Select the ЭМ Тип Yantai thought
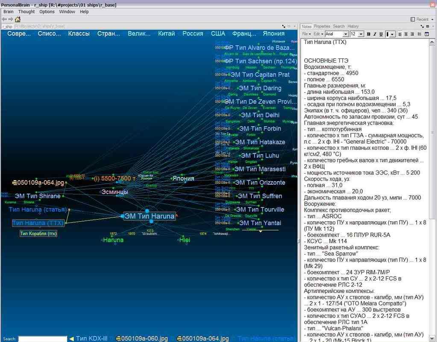 point(260,223)
